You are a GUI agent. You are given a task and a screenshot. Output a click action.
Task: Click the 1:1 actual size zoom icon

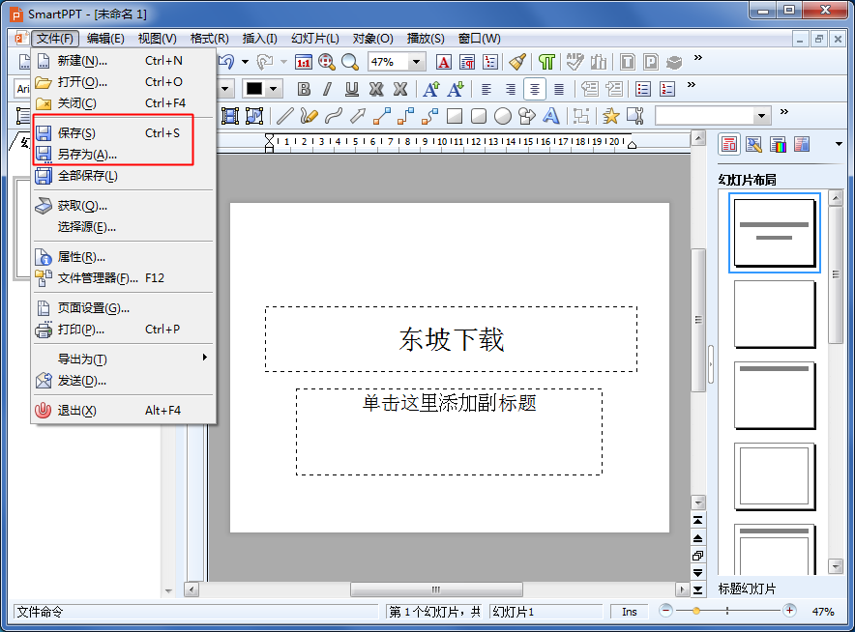pyautogui.click(x=303, y=62)
